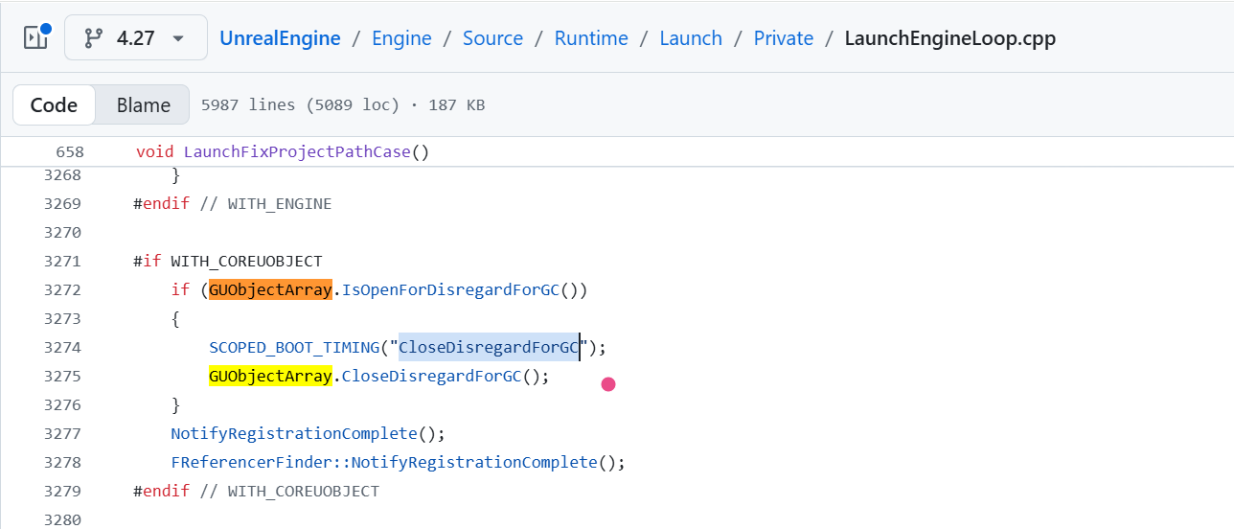The image size is (1234, 529).
Task: Open the Private folder breadcrumb
Action: point(783,38)
